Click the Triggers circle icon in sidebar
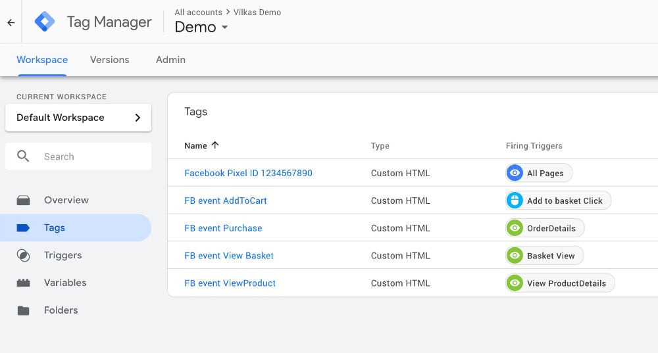Image resolution: width=658 pixels, height=353 pixels. click(x=23, y=255)
